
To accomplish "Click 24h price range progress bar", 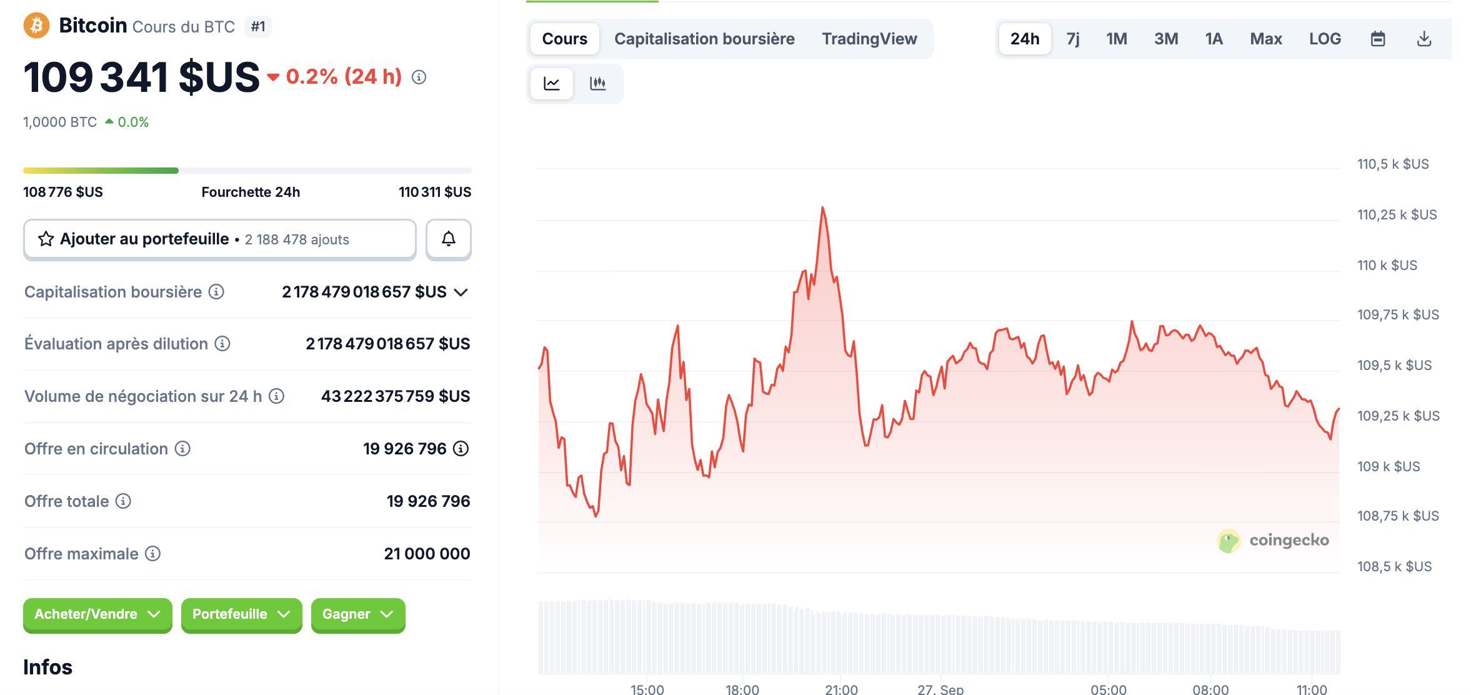I will point(247,171).
